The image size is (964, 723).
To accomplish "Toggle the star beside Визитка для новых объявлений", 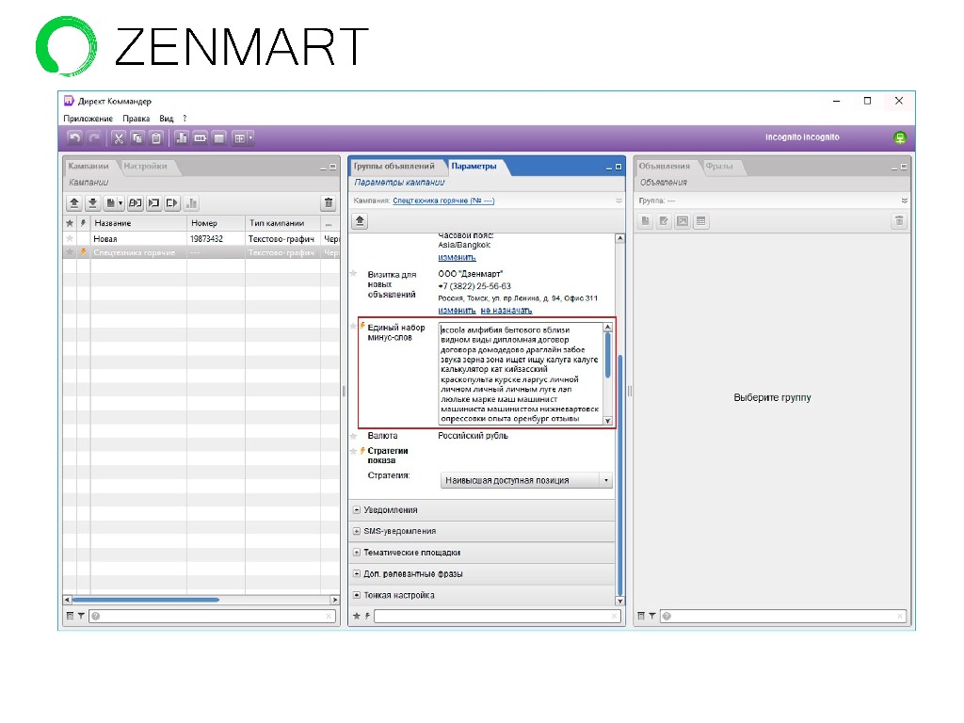I will coord(354,274).
